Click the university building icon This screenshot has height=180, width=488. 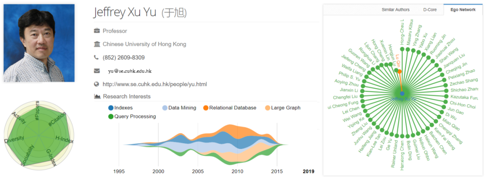97,44
